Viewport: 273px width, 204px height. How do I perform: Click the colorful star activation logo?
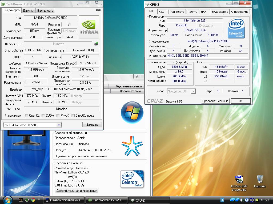[x=132, y=146]
